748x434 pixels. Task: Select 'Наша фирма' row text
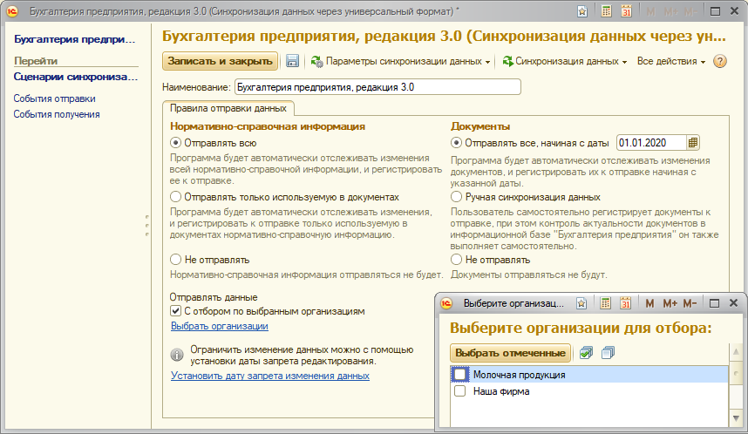click(501, 391)
